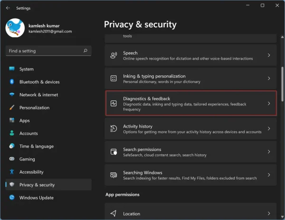Open the Speech settings title
The image size is (285, 220).
[x=130, y=53]
